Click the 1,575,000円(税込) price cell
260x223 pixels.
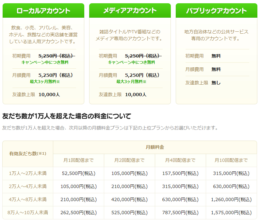coord(231,213)
